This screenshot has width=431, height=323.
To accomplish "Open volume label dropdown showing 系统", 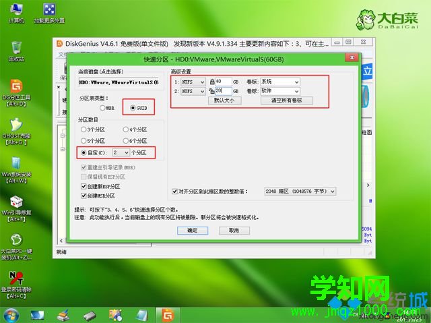I will pos(280,82).
